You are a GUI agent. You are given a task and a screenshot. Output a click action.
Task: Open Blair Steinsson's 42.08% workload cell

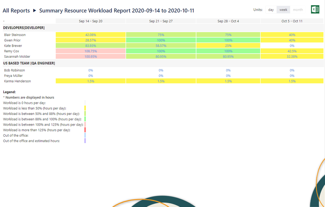90,35
